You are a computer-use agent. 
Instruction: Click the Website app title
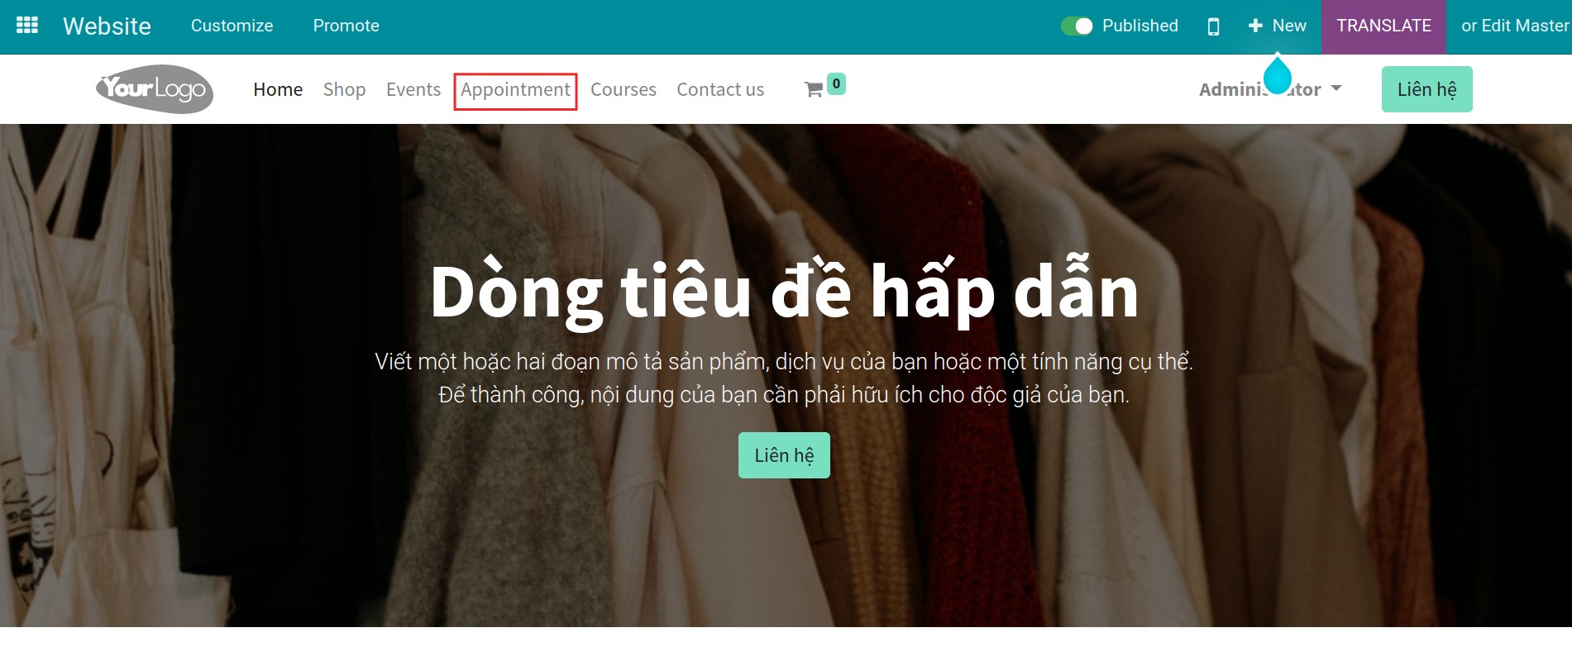(107, 26)
